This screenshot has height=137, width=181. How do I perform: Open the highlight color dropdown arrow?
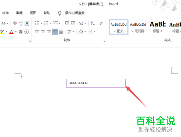coord(7,32)
